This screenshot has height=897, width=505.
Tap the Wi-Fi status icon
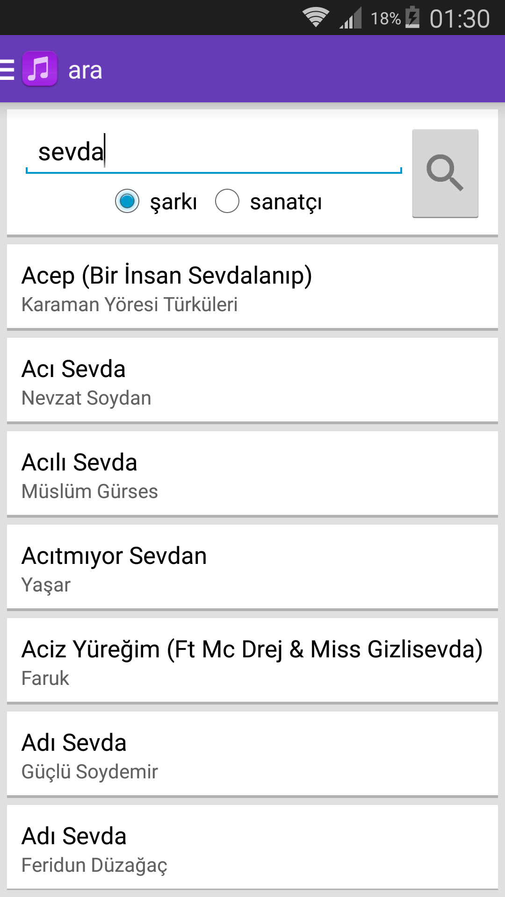coord(316,18)
